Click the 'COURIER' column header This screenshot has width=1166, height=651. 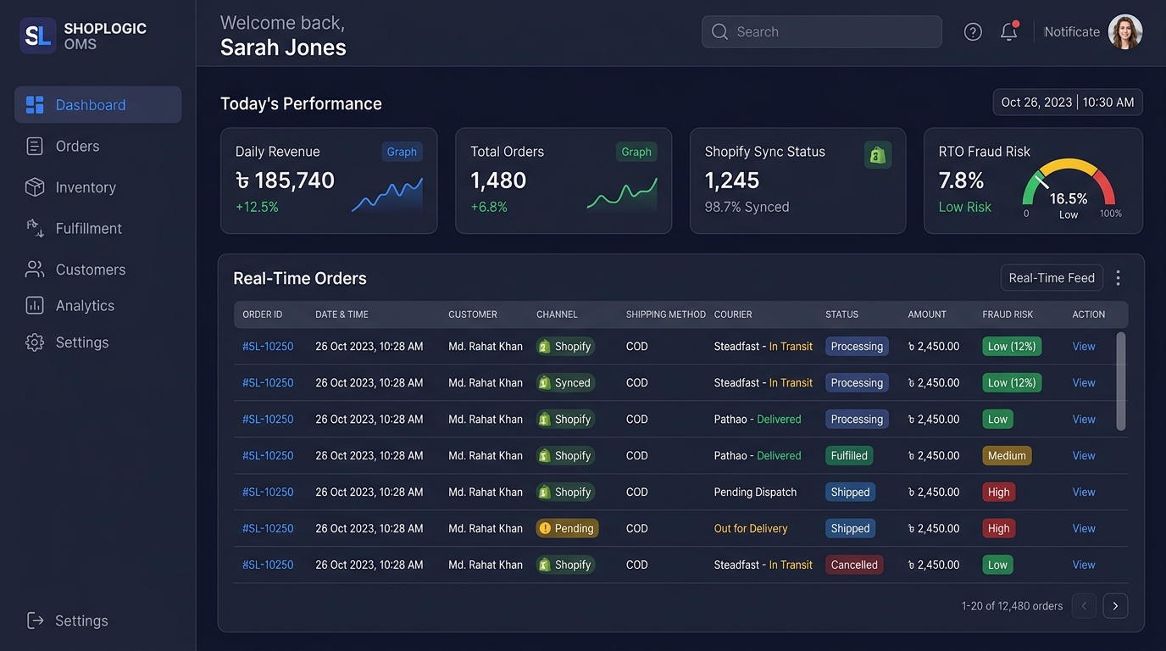pyautogui.click(x=733, y=314)
